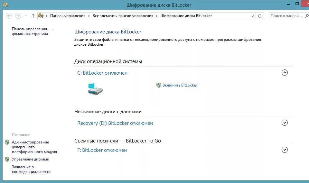
Task: Open 'Заявление о конфиденциальности' link
Action: [31, 169]
